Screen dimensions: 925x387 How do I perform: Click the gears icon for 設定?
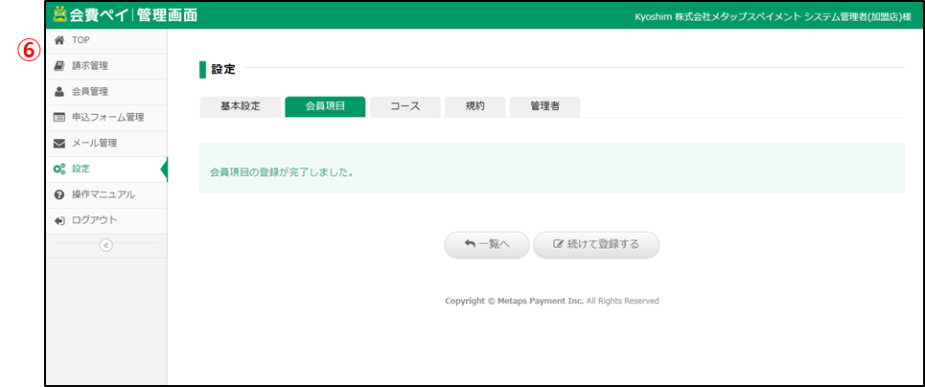point(59,170)
